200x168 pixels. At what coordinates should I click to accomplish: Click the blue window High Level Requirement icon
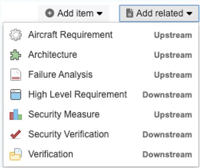[x=16, y=94]
